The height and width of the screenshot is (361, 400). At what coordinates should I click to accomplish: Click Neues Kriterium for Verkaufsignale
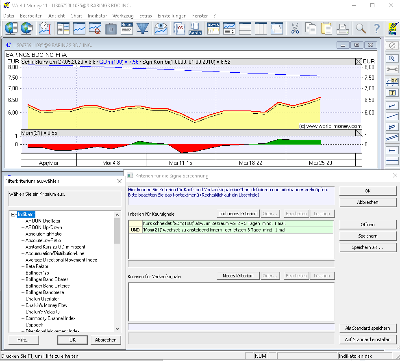click(x=238, y=276)
